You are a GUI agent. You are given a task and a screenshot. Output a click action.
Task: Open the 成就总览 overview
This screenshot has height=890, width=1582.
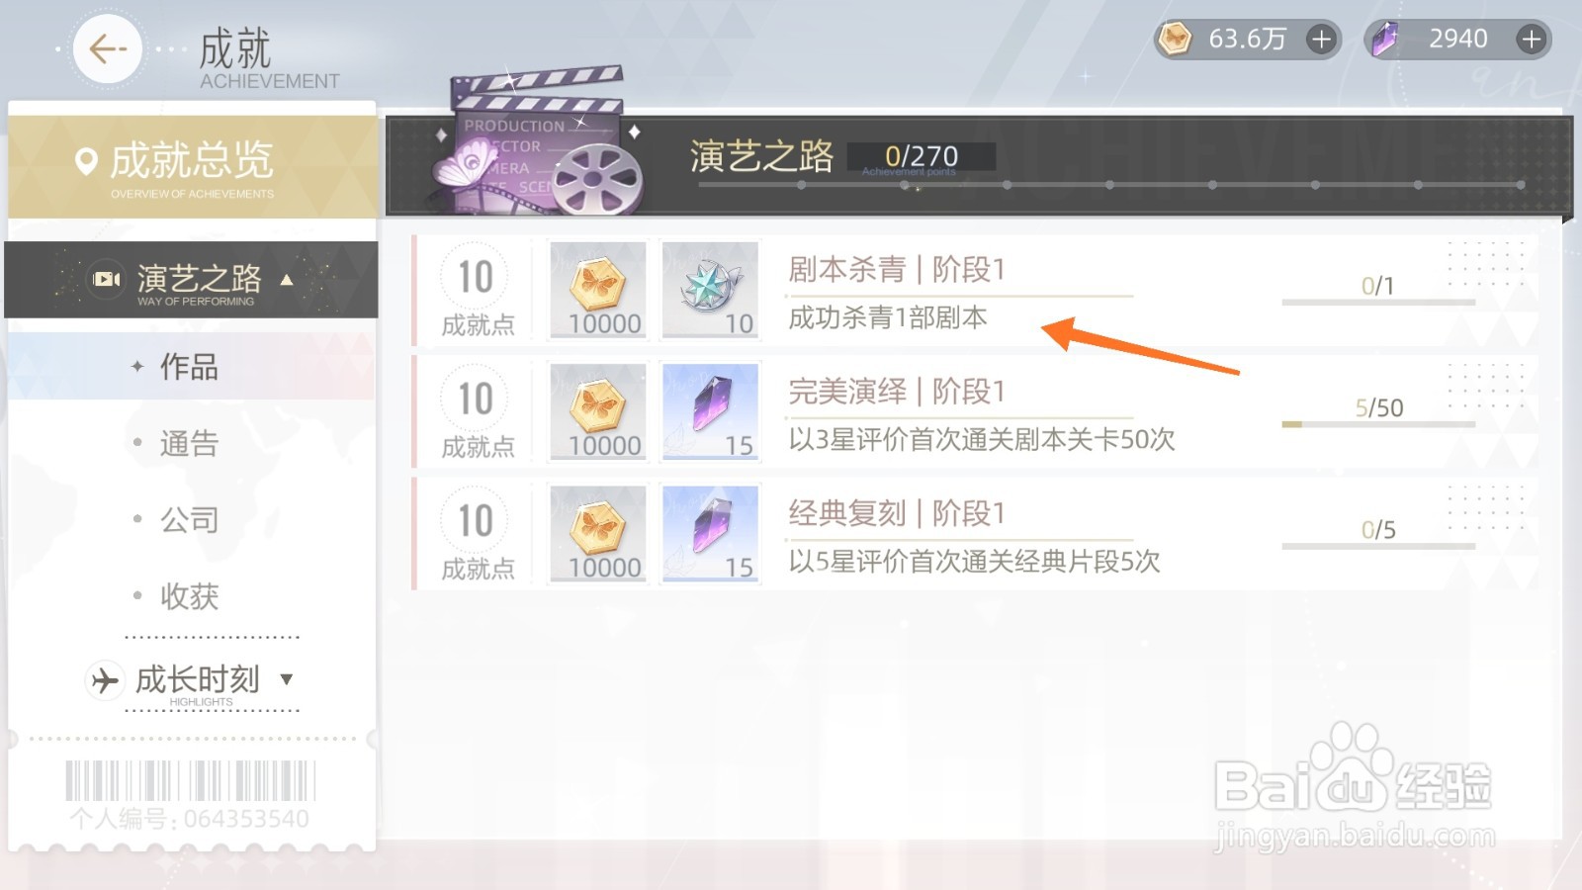click(x=193, y=166)
